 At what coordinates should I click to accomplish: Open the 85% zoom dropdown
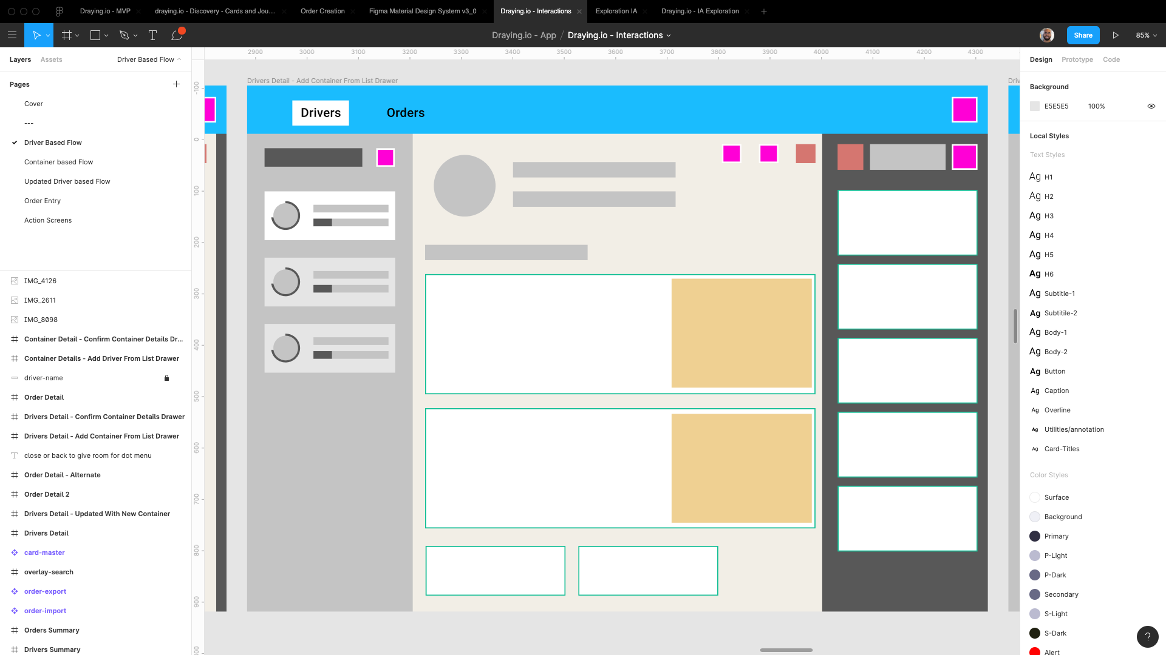tap(1146, 35)
